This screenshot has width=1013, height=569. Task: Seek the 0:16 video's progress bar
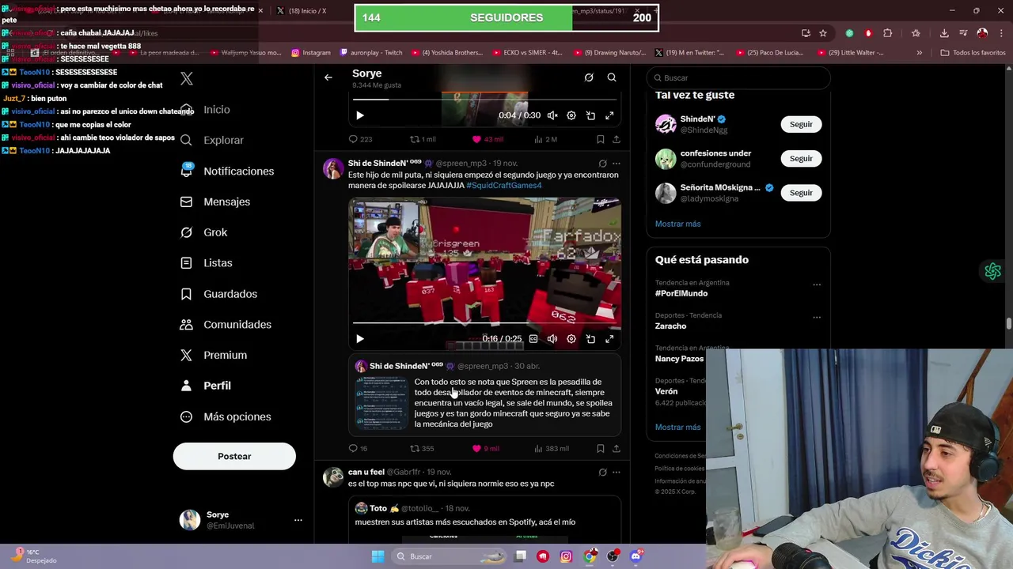point(484,323)
